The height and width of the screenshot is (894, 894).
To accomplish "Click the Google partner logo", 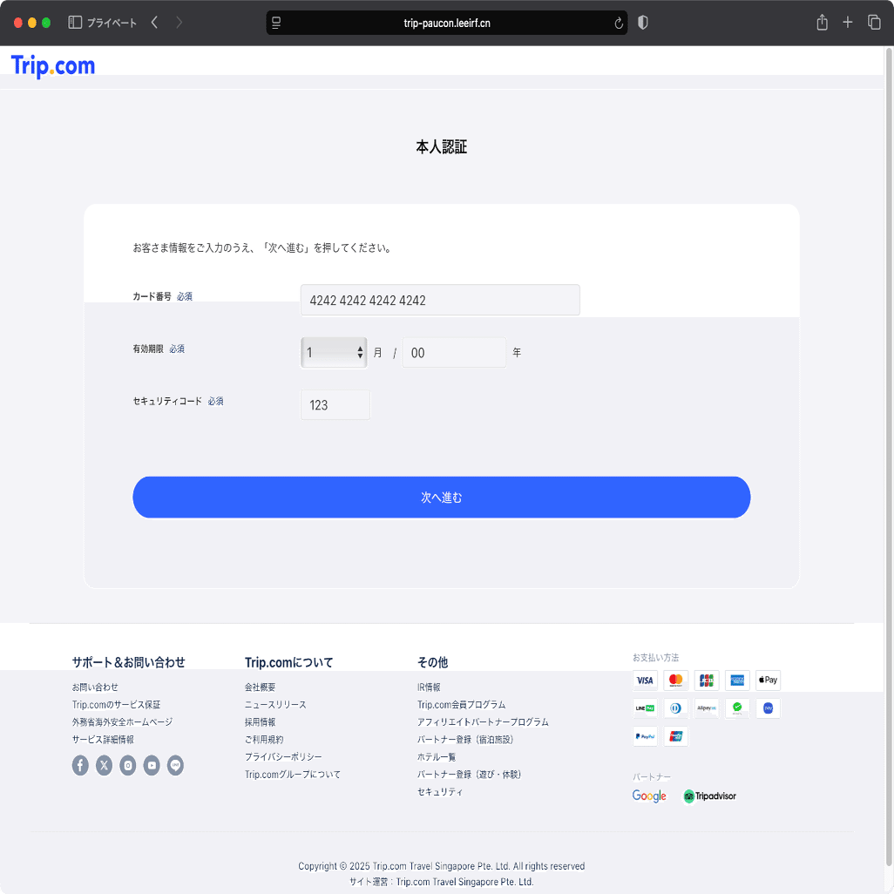I will pyautogui.click(x=649, y=796).
